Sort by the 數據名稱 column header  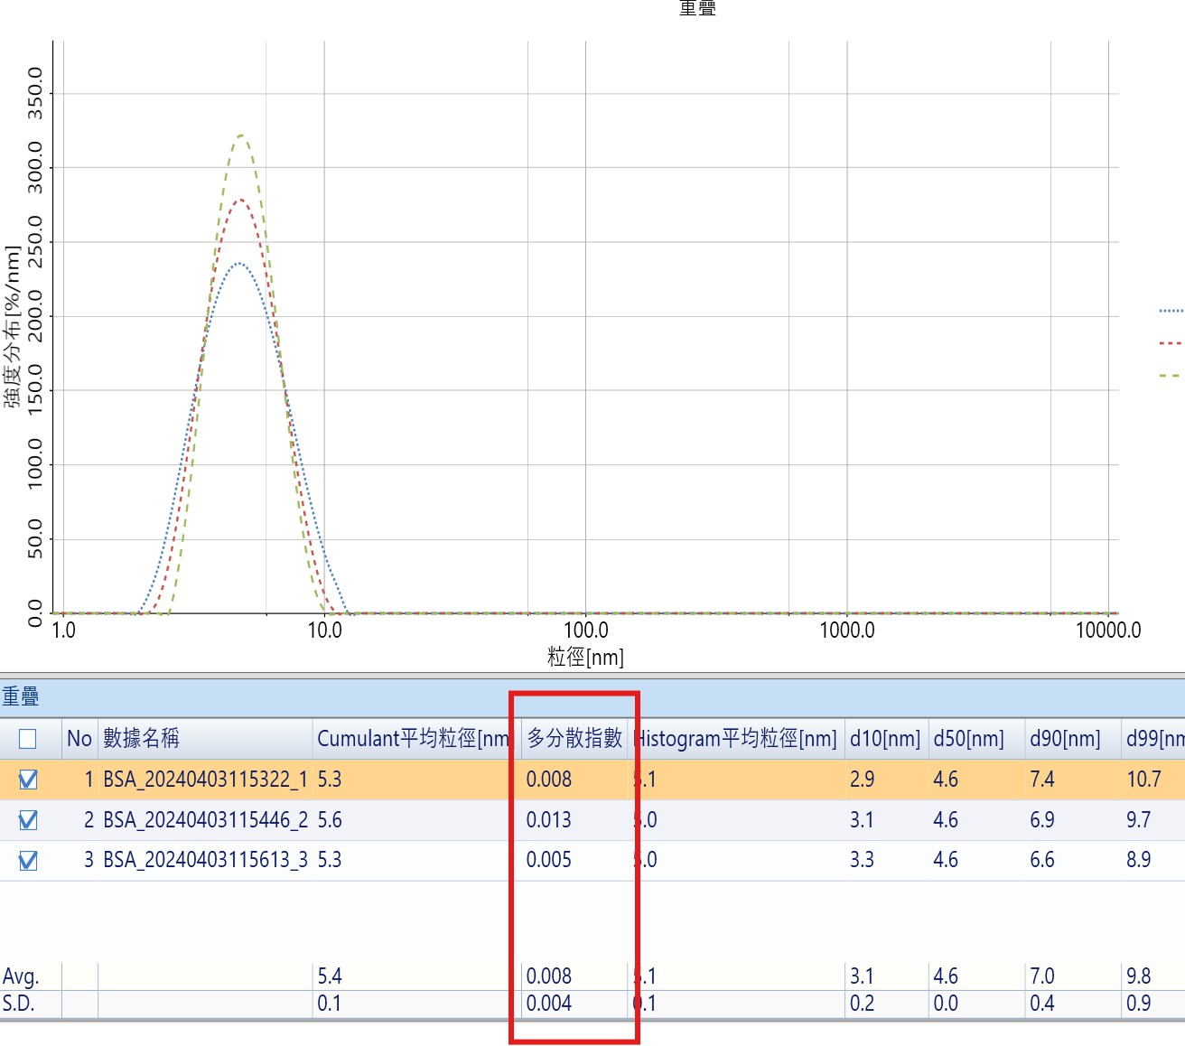(x=141, y=739)
